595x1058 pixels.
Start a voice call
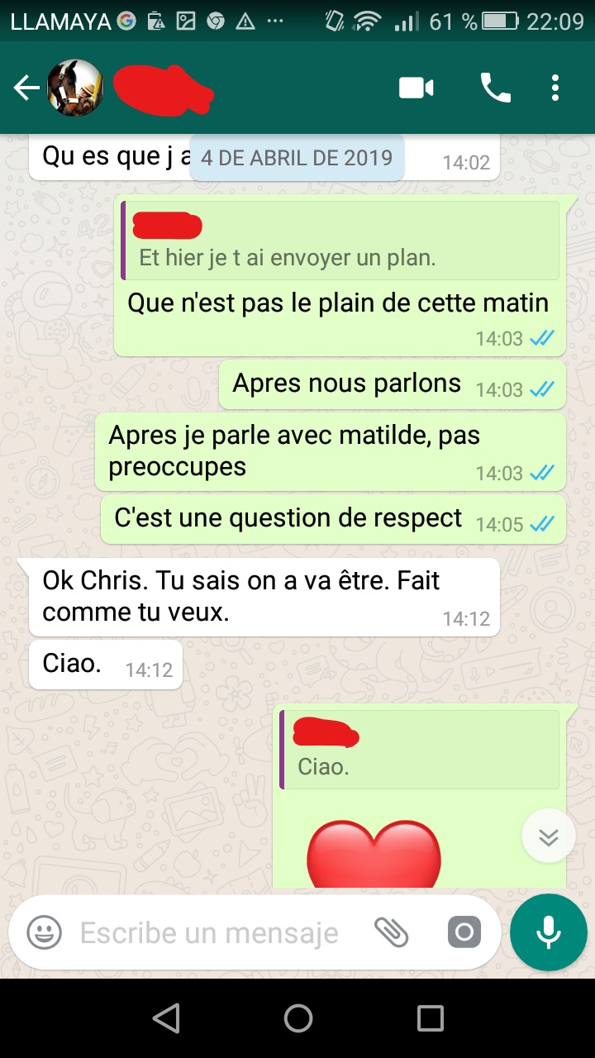pyautogui.click(x=496, y=88)
